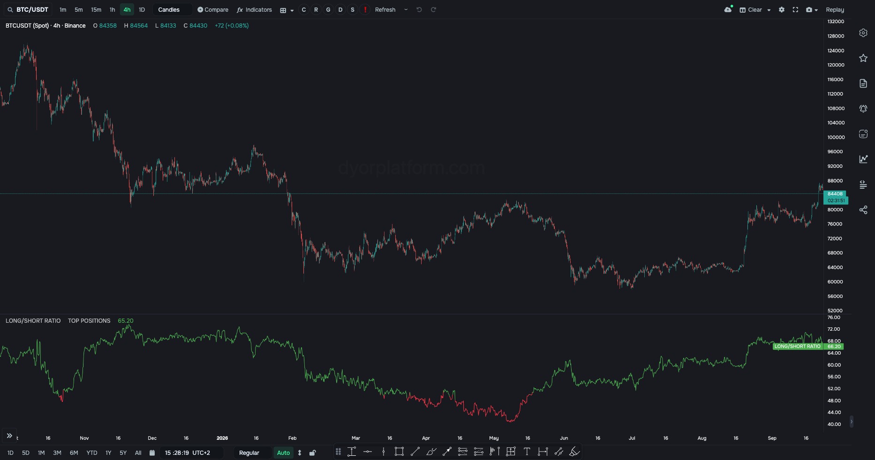
Task: Toggle the S overlay button
Action: point(353,9)
